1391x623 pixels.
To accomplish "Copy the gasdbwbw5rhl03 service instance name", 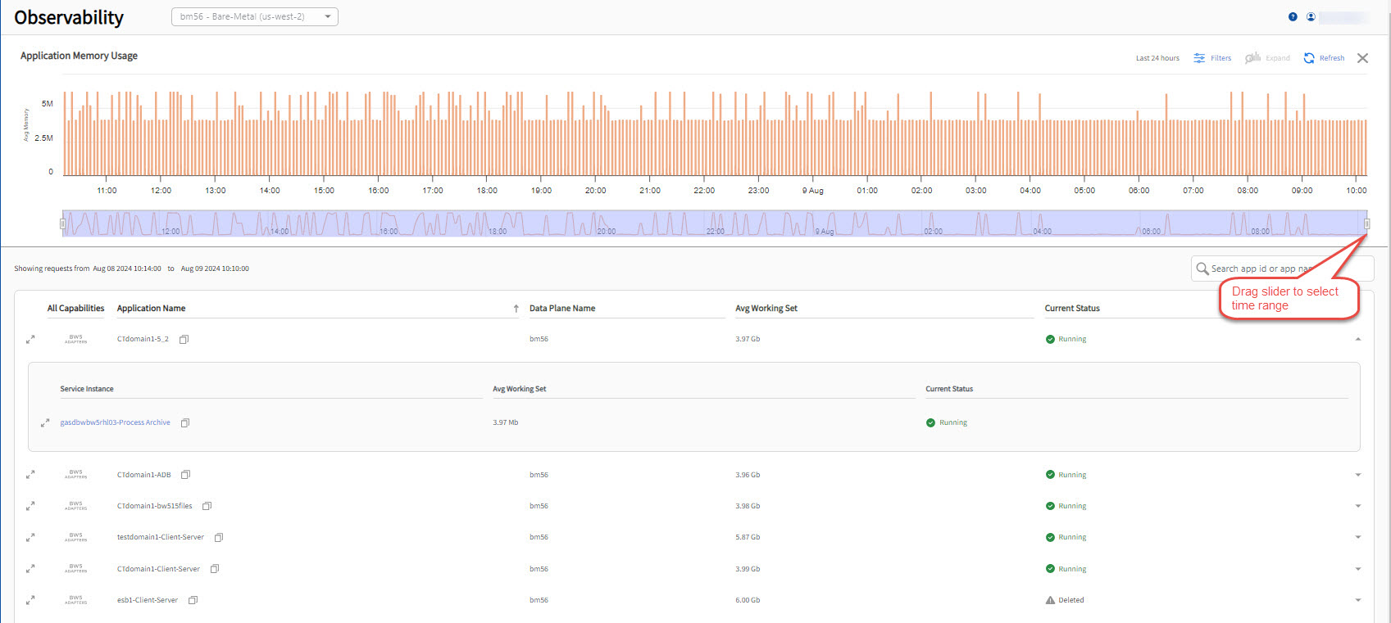I will 185,423.
